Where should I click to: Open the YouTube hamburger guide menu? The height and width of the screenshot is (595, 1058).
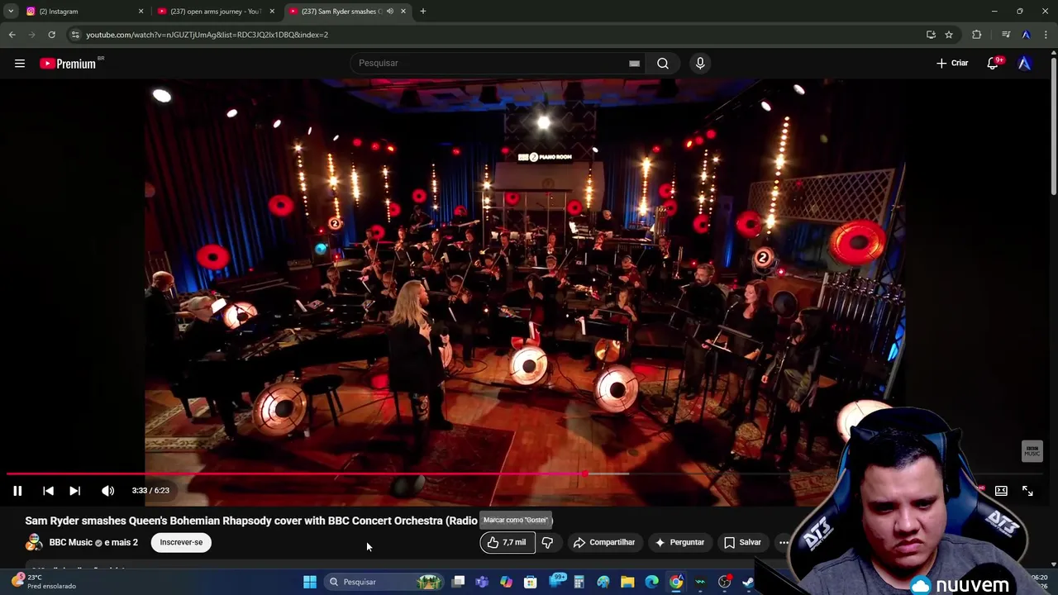point(20,64)
